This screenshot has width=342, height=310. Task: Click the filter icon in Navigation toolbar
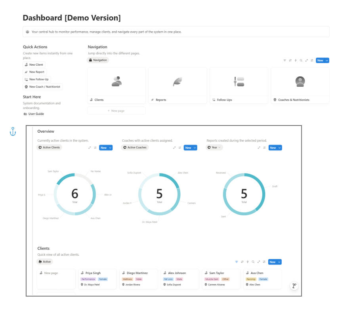(285, 61)
